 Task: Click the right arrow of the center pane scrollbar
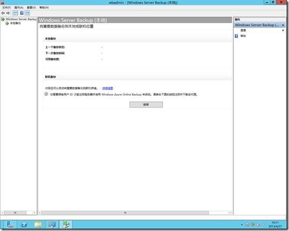[x=230, y=213]
